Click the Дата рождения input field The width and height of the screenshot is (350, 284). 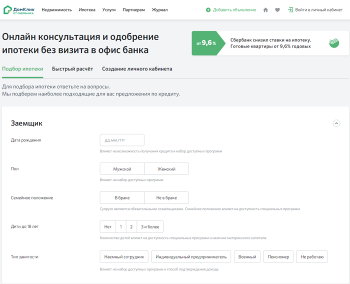pos(122,140)
